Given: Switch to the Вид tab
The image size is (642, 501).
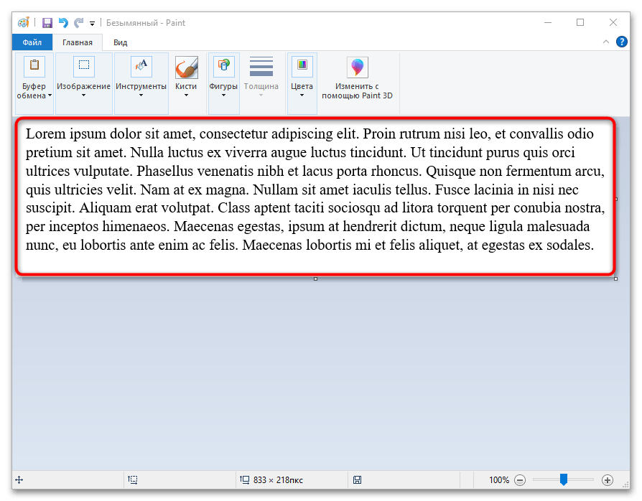Looking at the screenshot, I should [x=121, y=42].
